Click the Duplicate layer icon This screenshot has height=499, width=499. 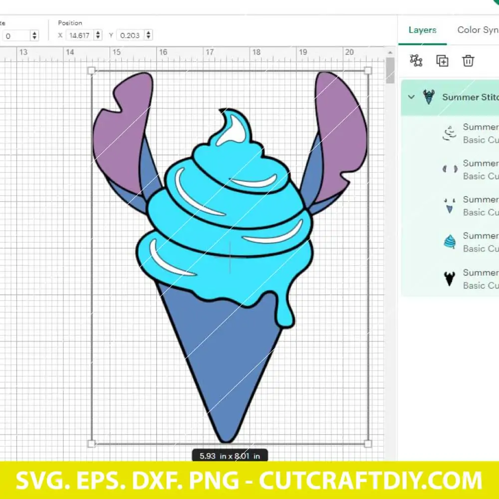[442, 60]
